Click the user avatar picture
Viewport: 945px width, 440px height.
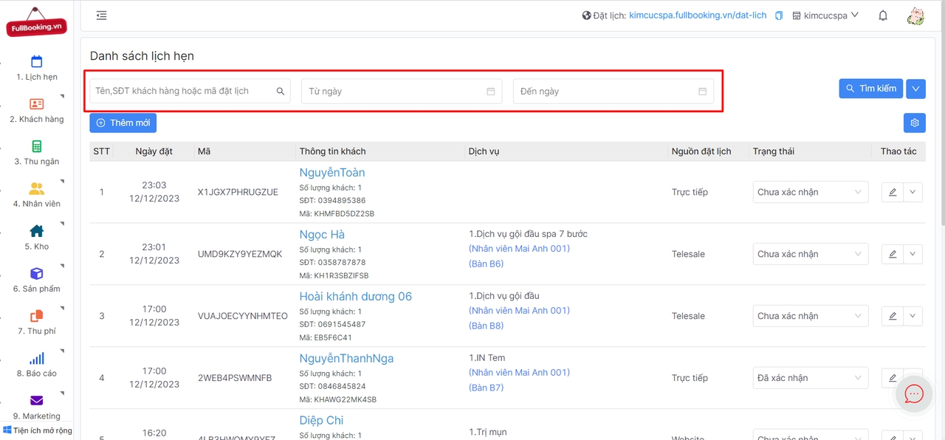[x=915, y=16]
